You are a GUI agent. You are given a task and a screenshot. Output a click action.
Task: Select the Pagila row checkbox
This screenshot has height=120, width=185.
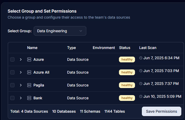pyautogui.click(x=12, y=85)
